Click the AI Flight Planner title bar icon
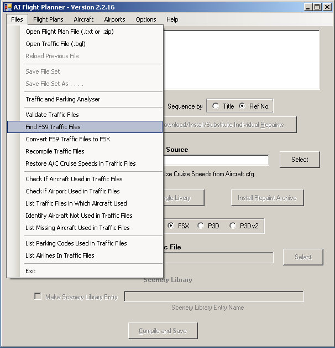This screenshot has width=335, height=348. click(8, 7)
